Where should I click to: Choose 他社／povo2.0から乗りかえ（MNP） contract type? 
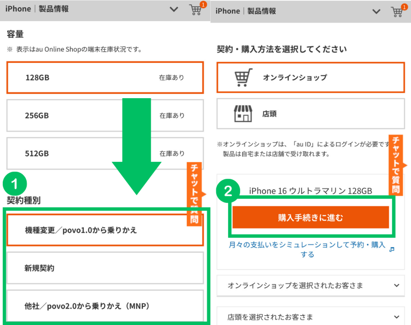[x=105, y=306]
